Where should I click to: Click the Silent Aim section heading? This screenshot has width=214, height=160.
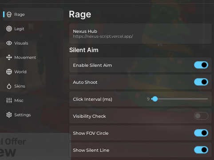pos(84,50)
